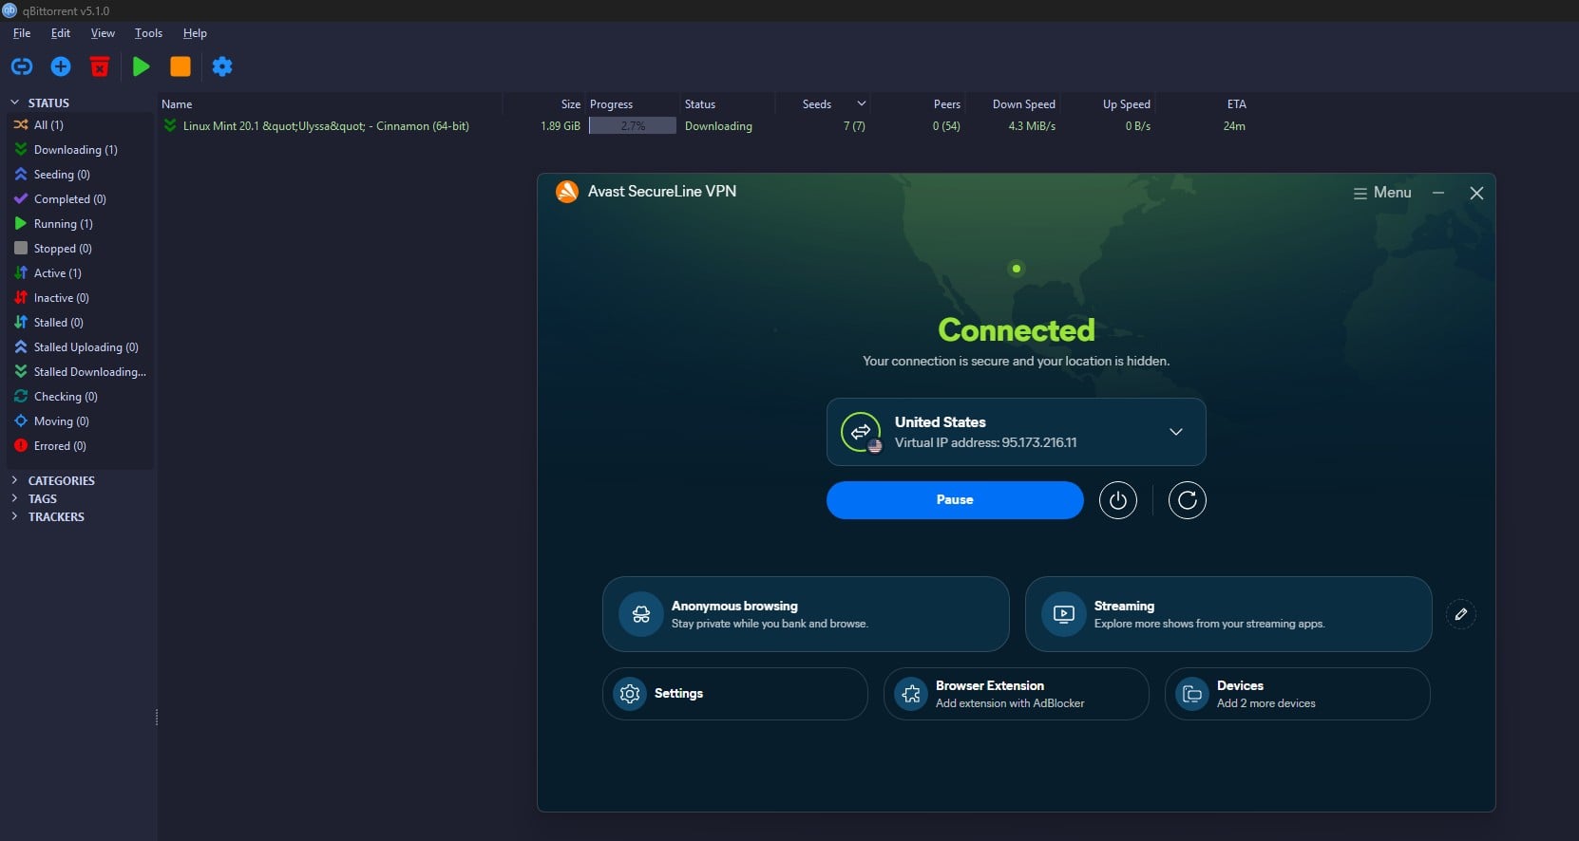
Task: Click the 2.7% progress bar
Action: pos(633,126)
